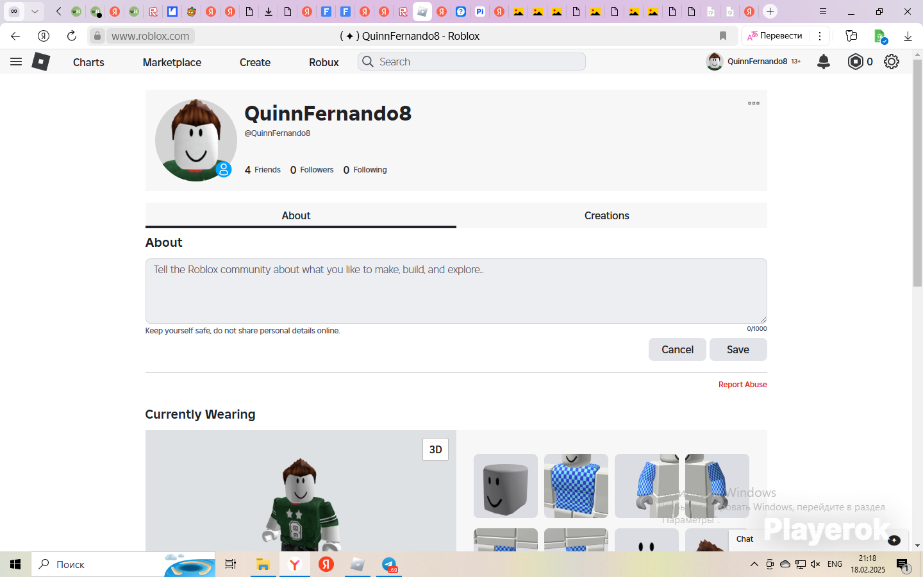Screen dimensions: 923x577
Task: Focus the Roblox Search field
Action: click(x=472, y=62)
